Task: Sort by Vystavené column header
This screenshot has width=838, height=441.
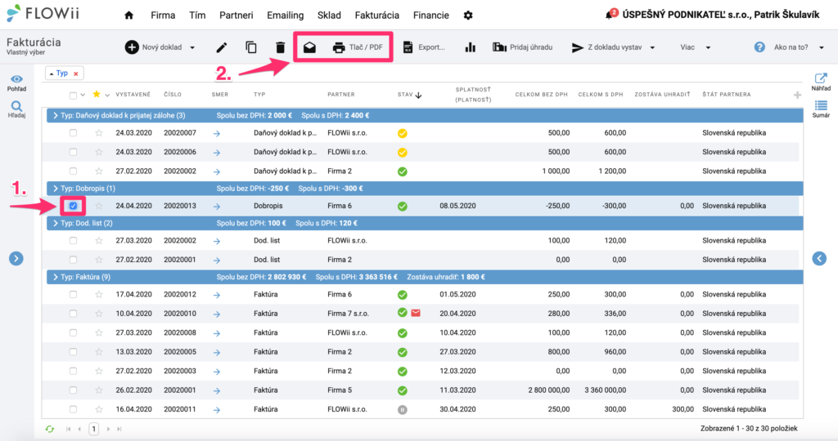Action: click(x=133, y=95)
